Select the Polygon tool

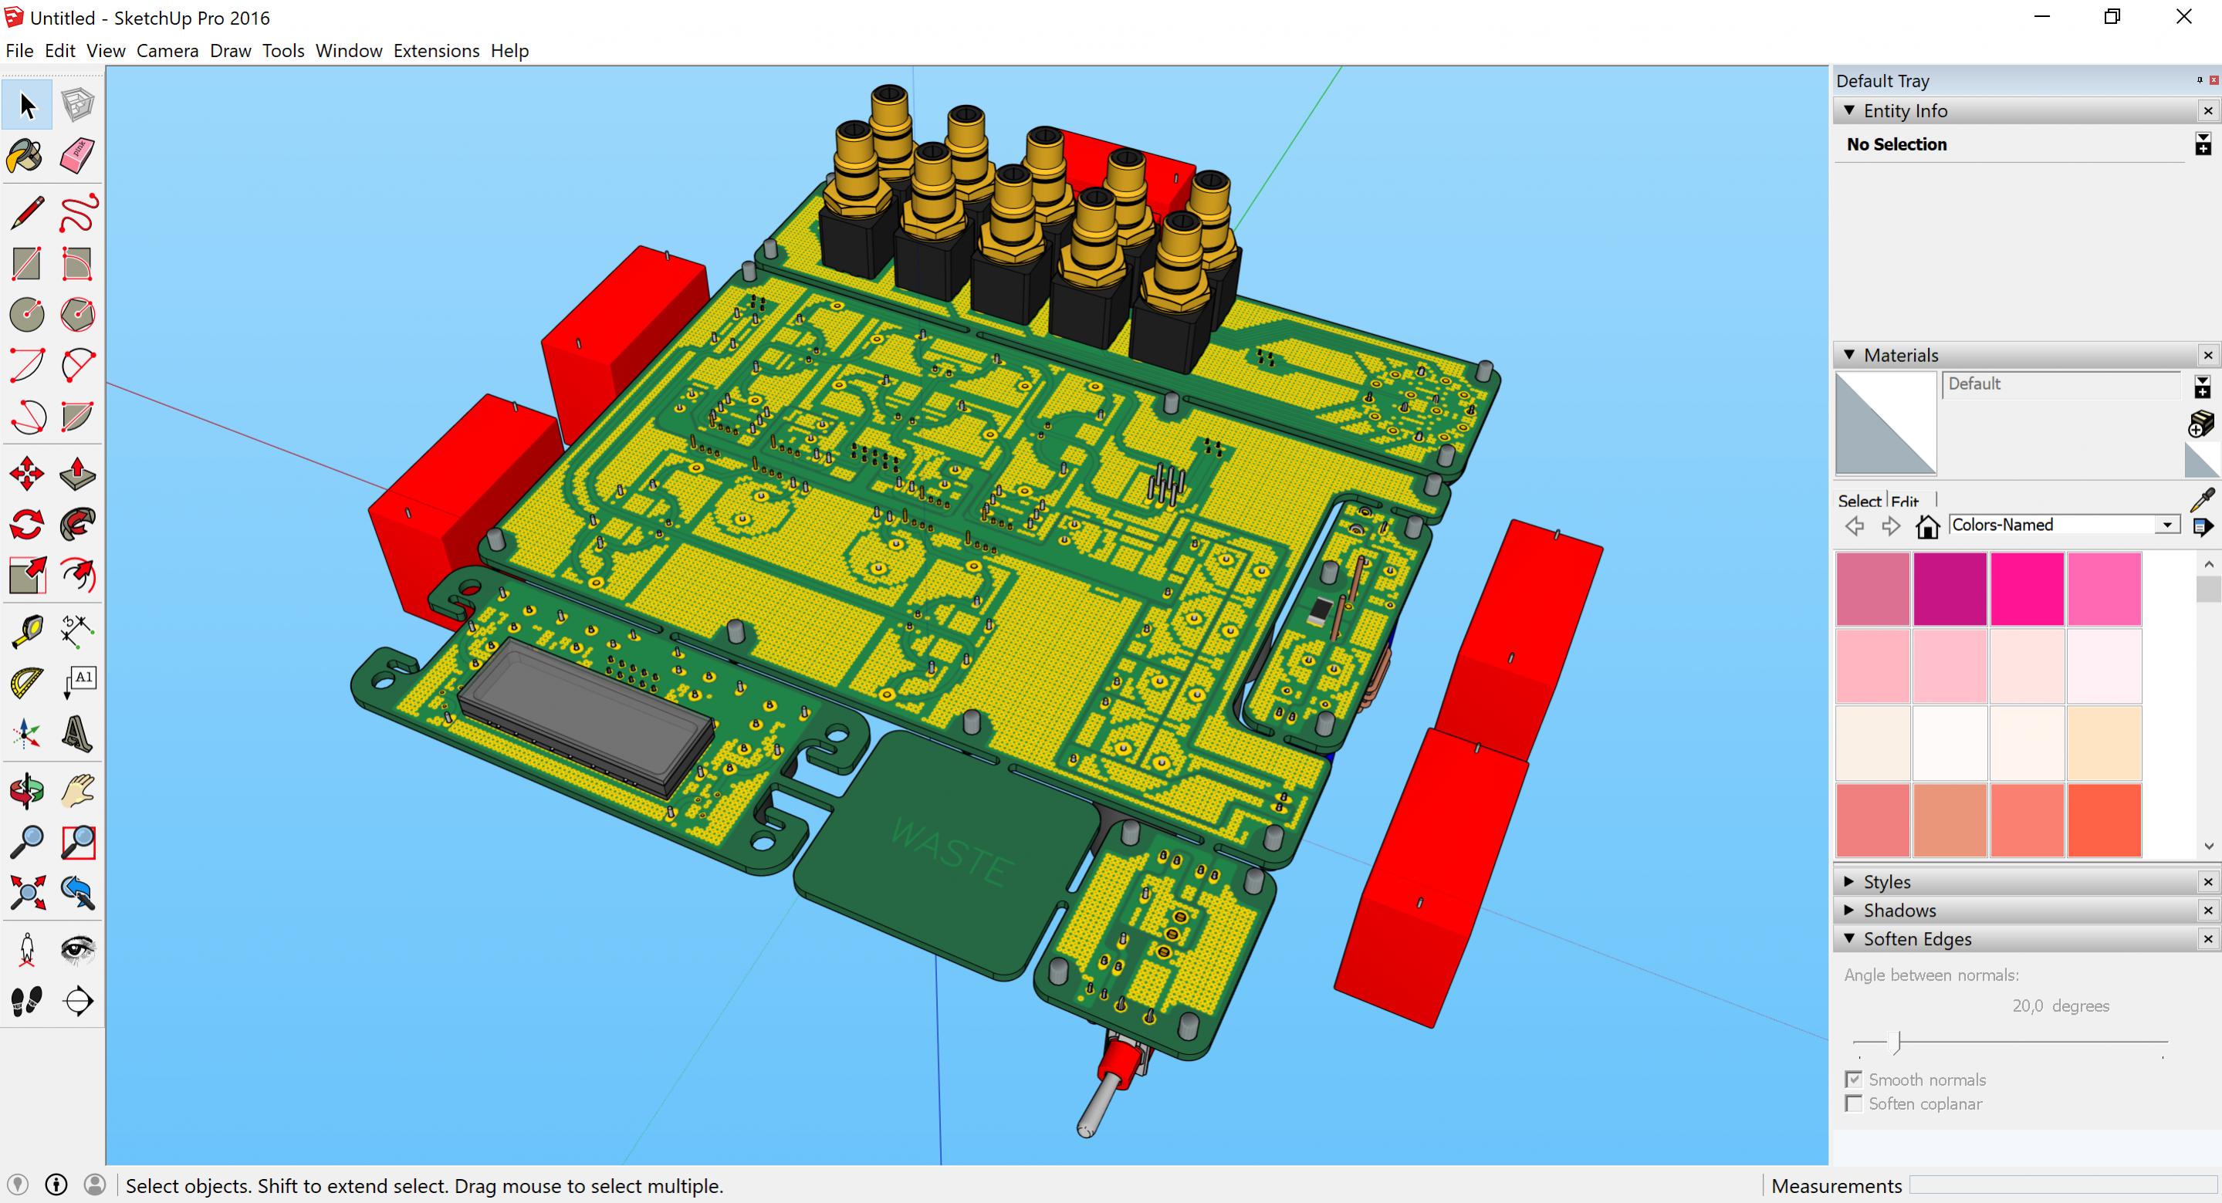[78, 315]
